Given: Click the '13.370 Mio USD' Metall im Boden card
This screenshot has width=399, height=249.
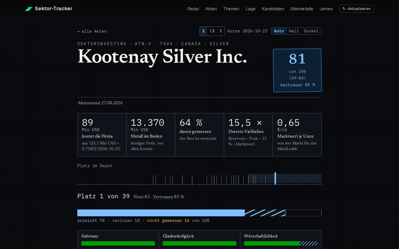Looking at the screenshot, I should tap(150, 135).
